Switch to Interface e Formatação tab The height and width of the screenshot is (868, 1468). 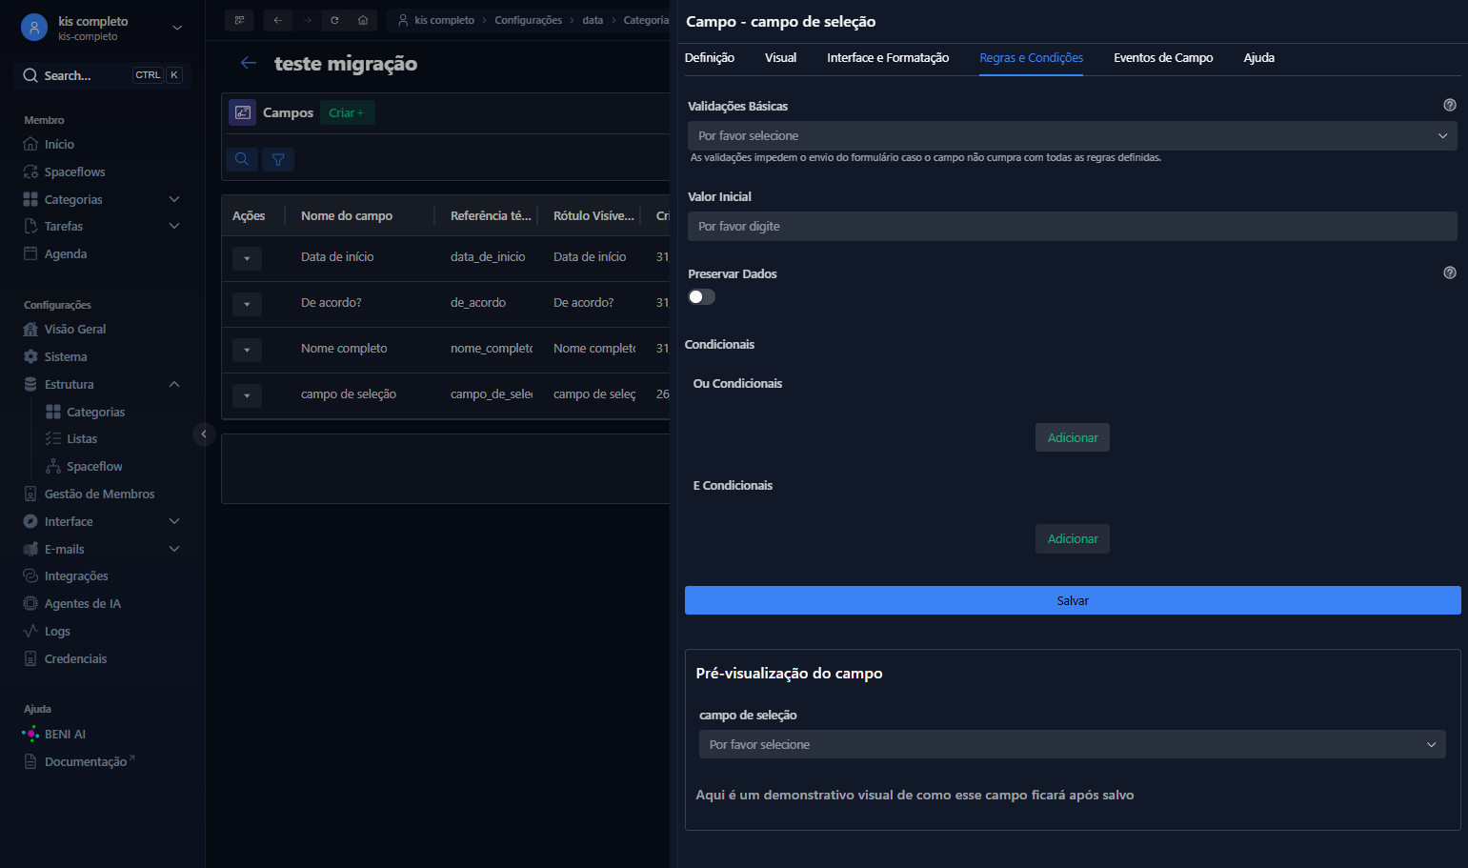888,57
